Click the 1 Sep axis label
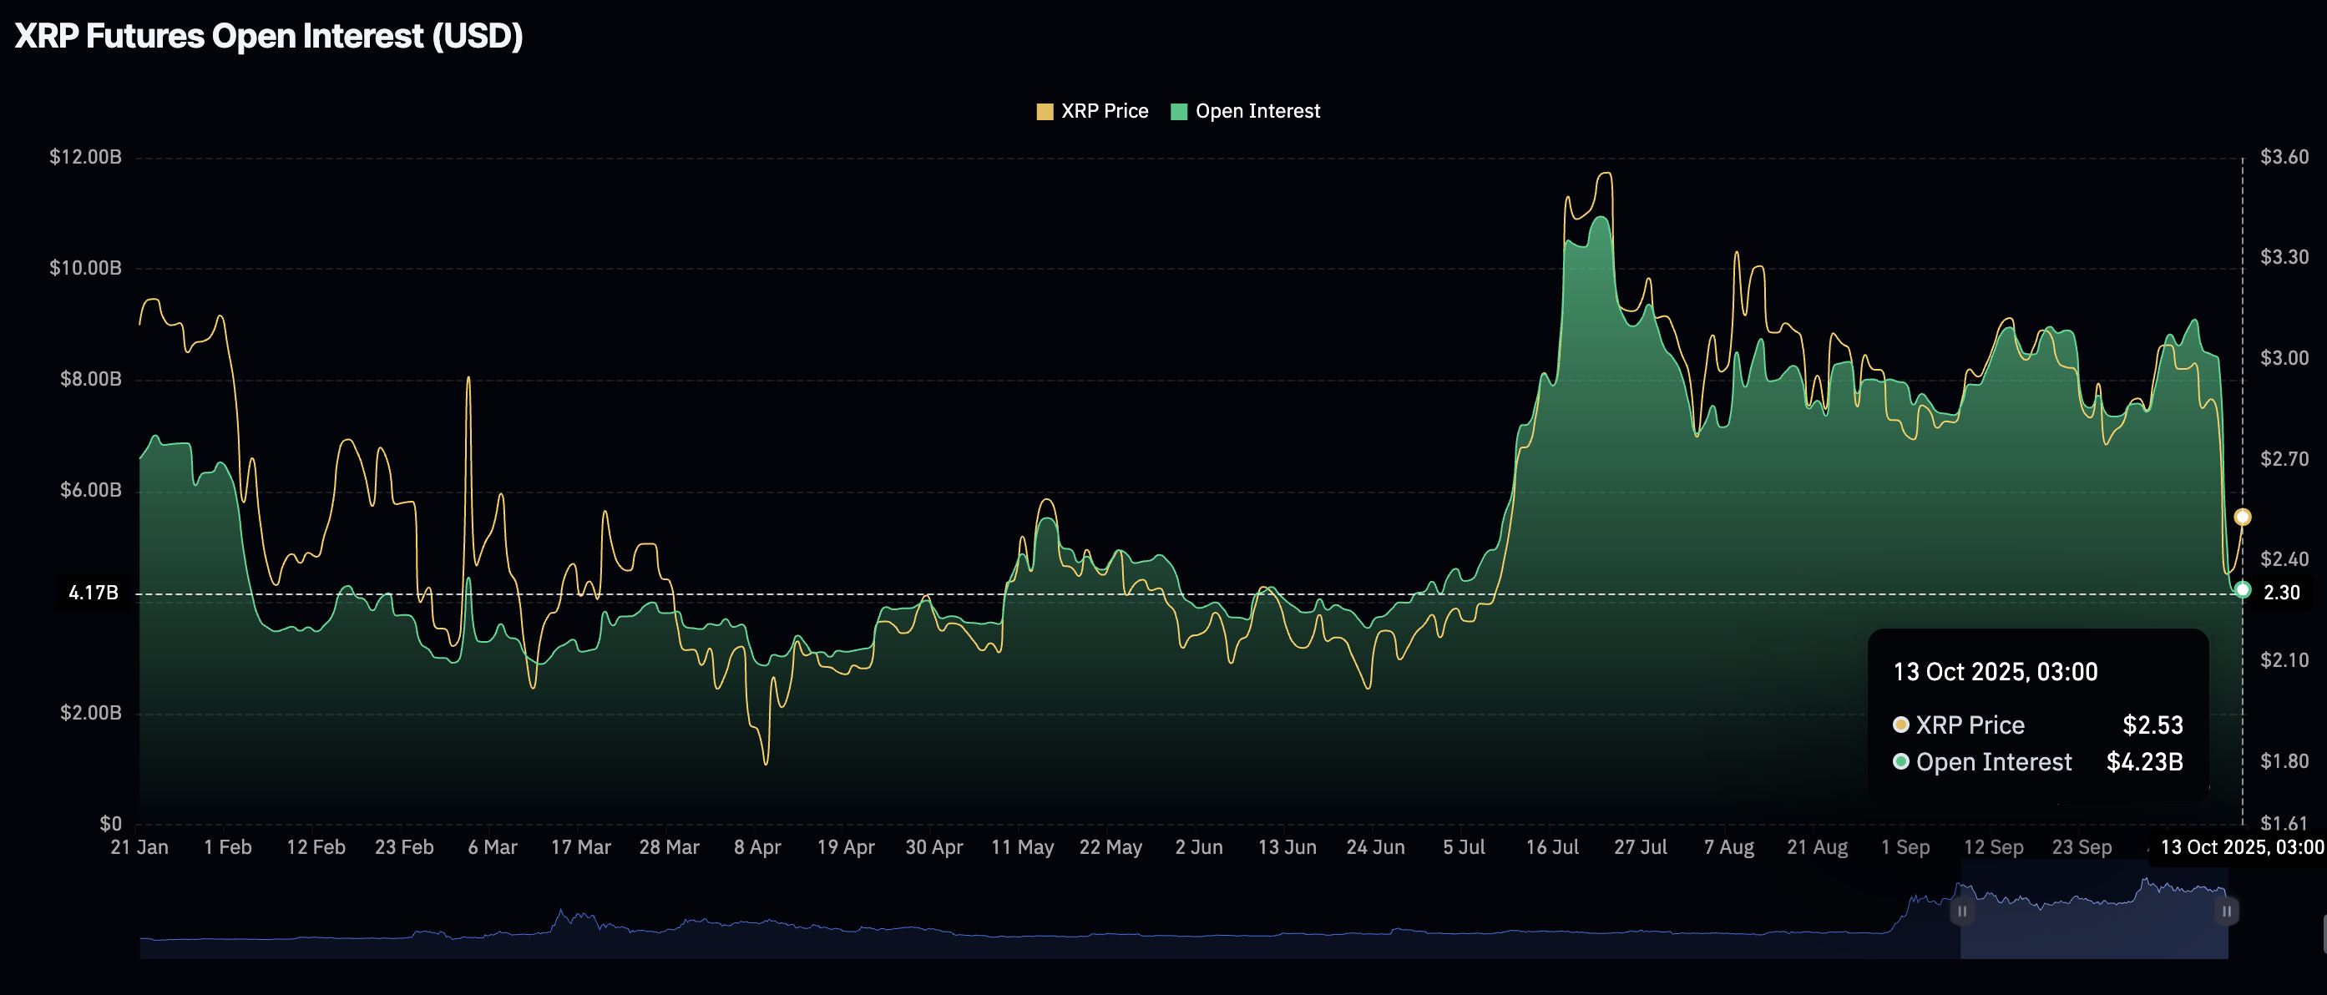The height and width of the screenshot is (995, 2327). [1907, 847]
